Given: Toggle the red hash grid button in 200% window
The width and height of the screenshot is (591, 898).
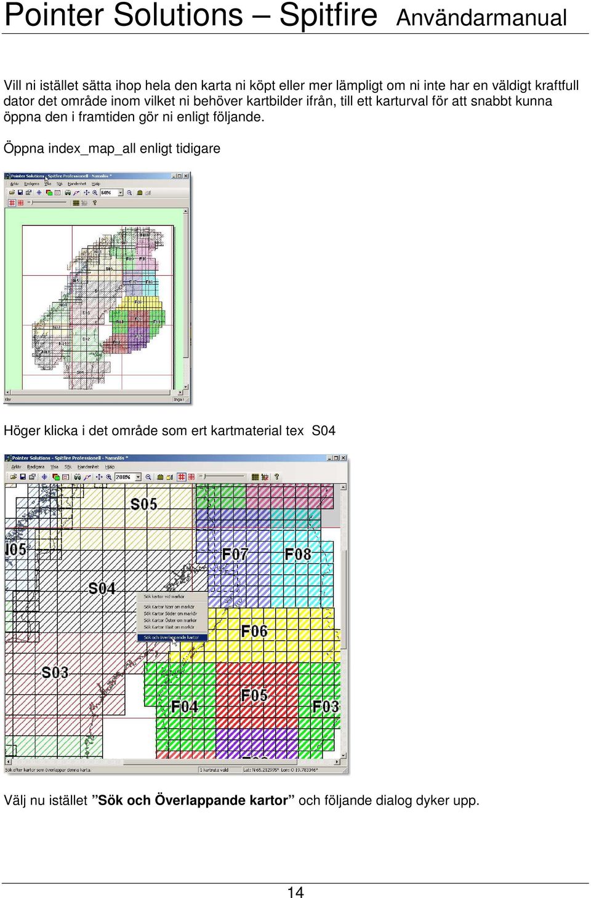Looking at the screenshot, I should pos(181,477).
